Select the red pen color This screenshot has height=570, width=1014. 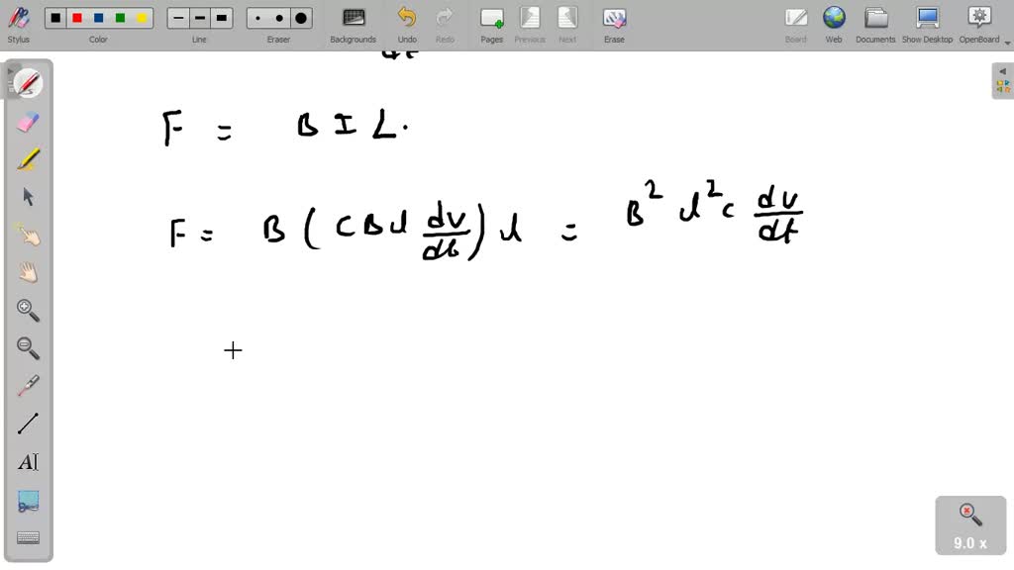[x=77, y=17]
